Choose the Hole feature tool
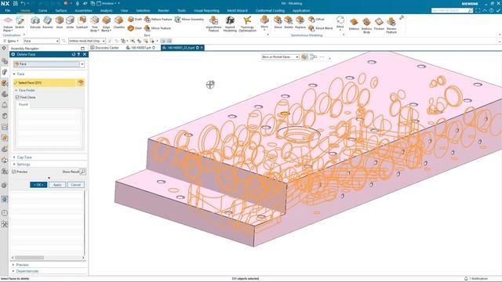The height and width of the screenshot is (282, 502). click(60, 23)
